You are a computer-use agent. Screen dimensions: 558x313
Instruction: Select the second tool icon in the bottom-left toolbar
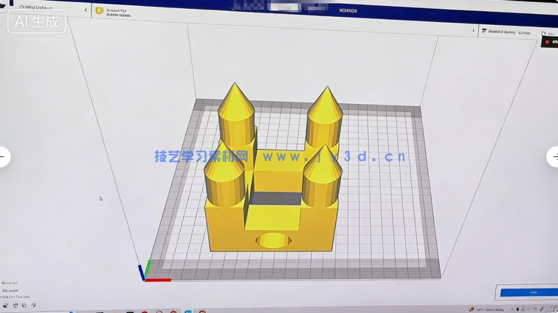(x=15, y=305)
